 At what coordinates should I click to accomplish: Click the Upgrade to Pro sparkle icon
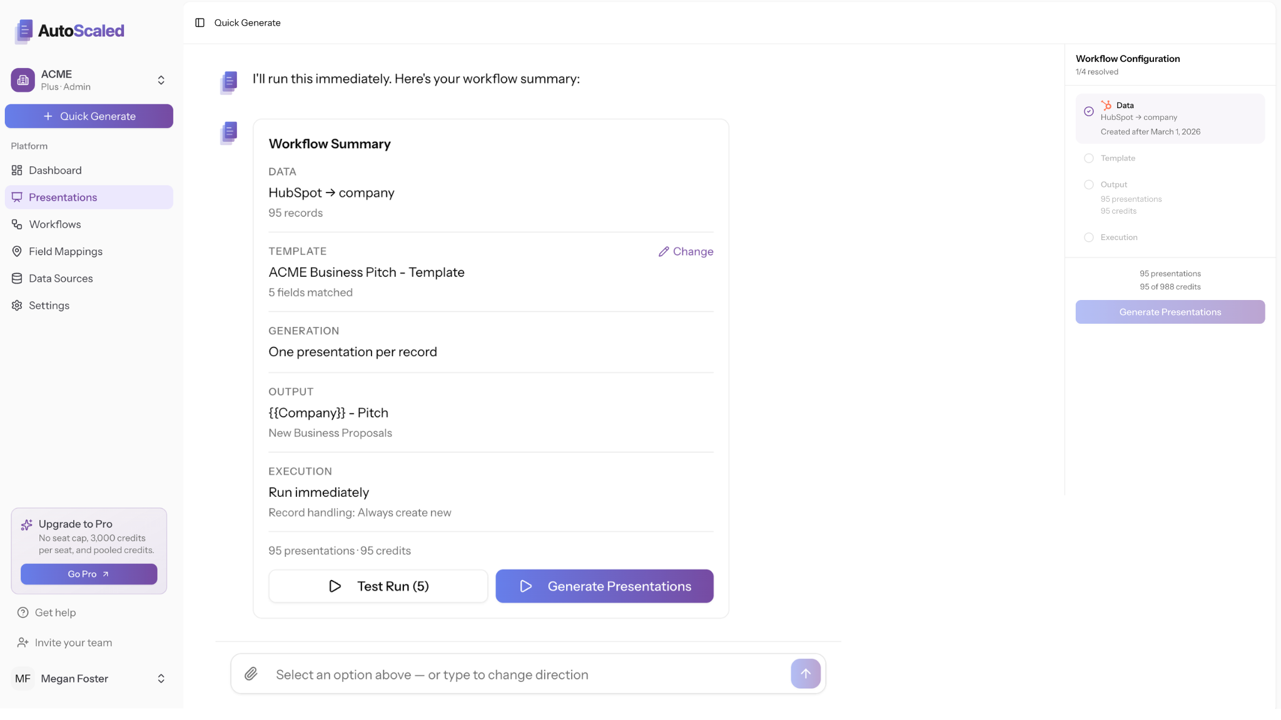coord(26,525)
